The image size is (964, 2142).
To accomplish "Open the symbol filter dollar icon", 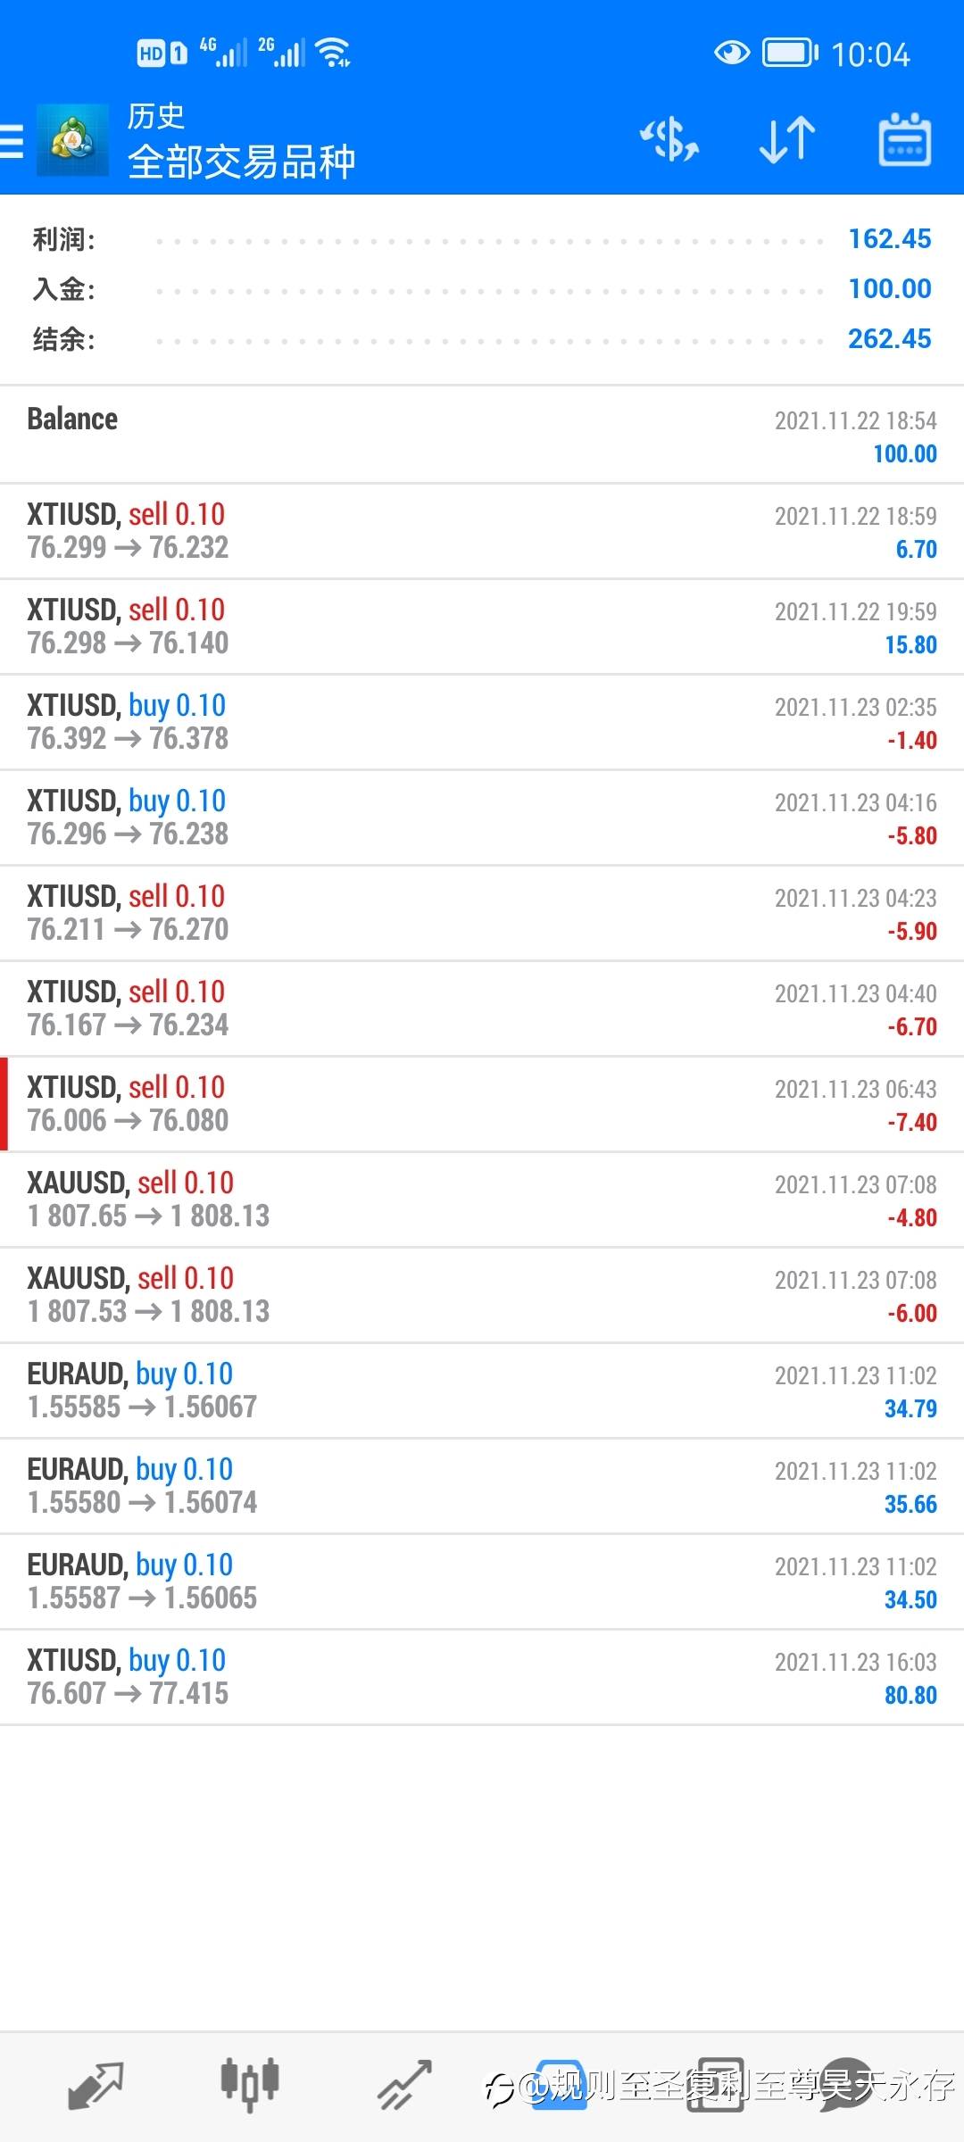I will (669, 140).
